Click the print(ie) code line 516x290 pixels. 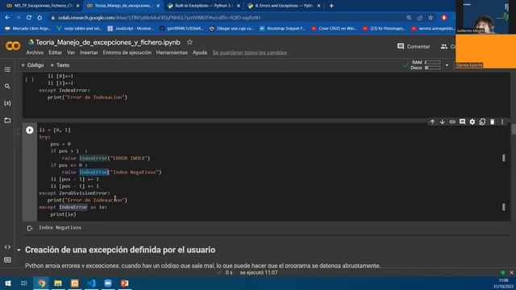[x=63, y=214]
